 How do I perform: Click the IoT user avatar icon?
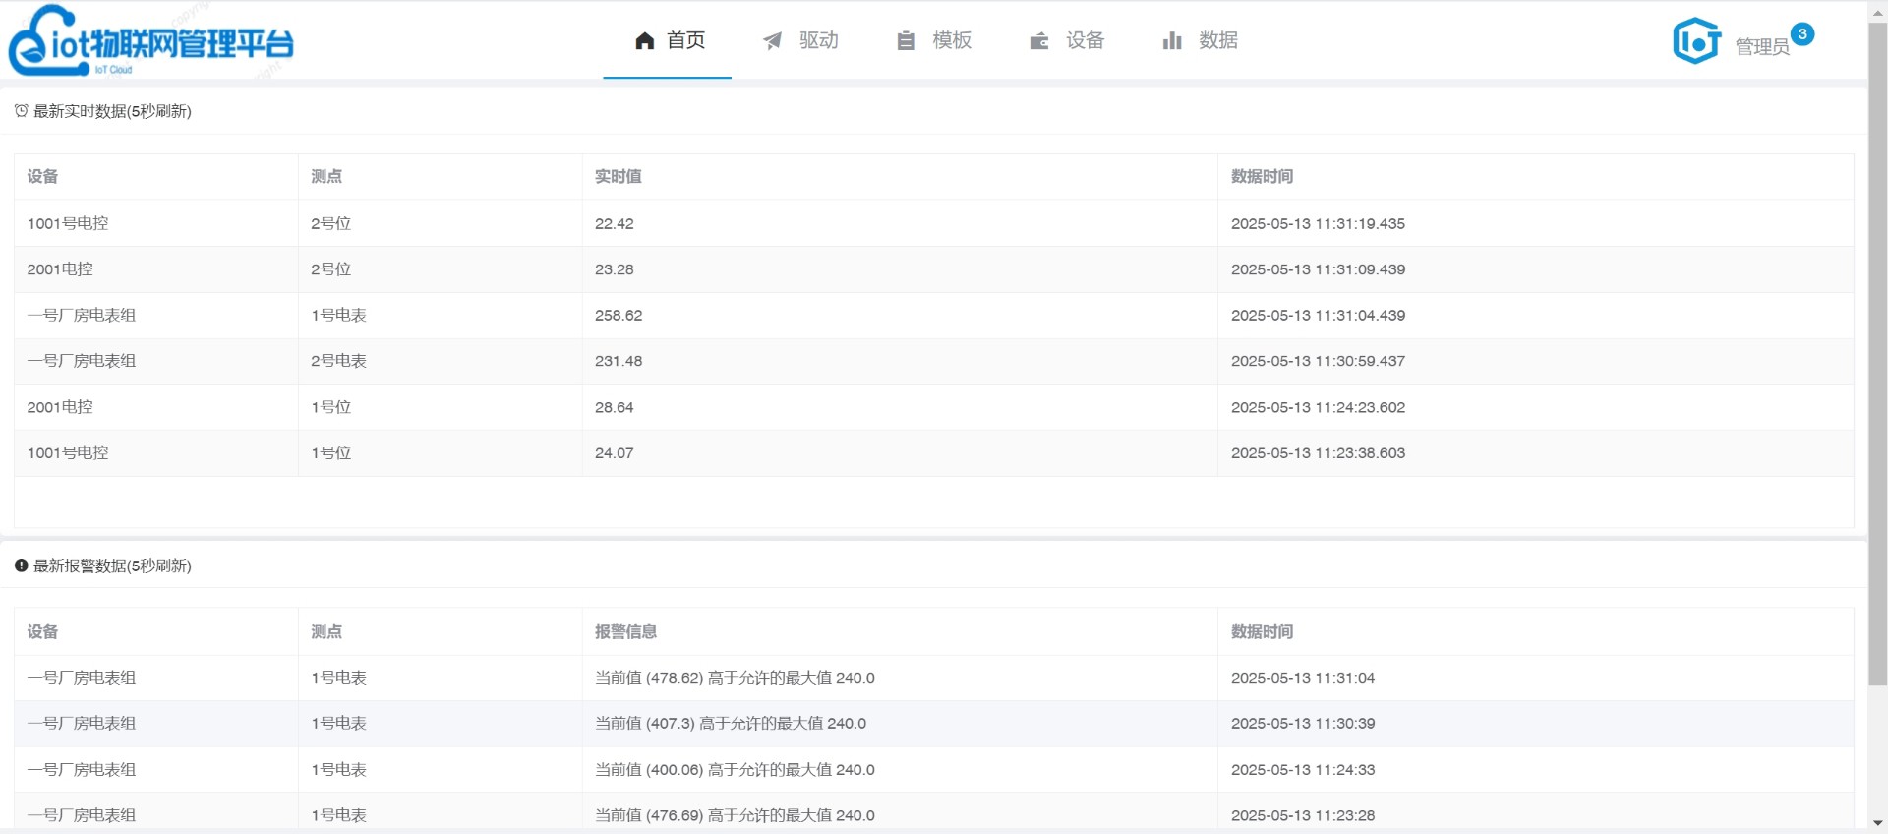point(1696,41)
